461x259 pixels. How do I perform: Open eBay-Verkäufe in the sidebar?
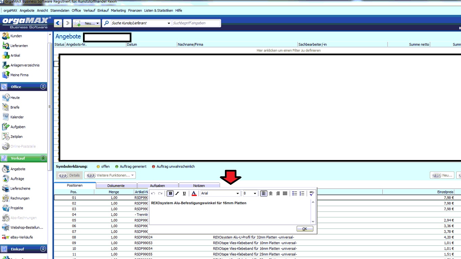(18, 237)
